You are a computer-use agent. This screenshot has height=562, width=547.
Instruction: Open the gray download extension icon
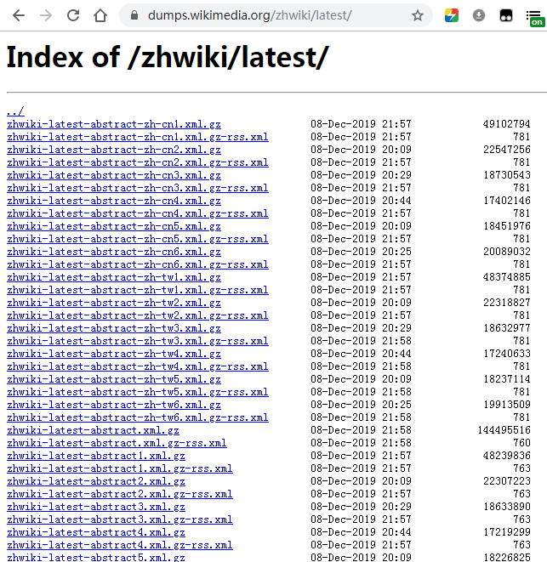479,15
